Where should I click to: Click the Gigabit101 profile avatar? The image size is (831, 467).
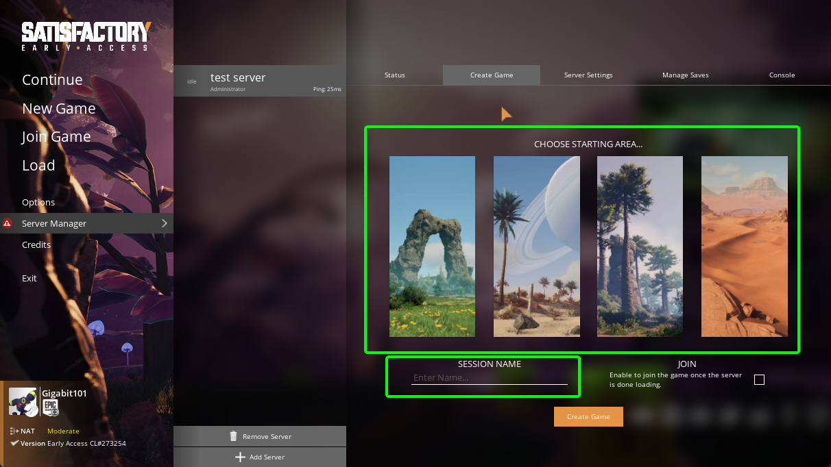pyautogui.click(x=22, y=402)
